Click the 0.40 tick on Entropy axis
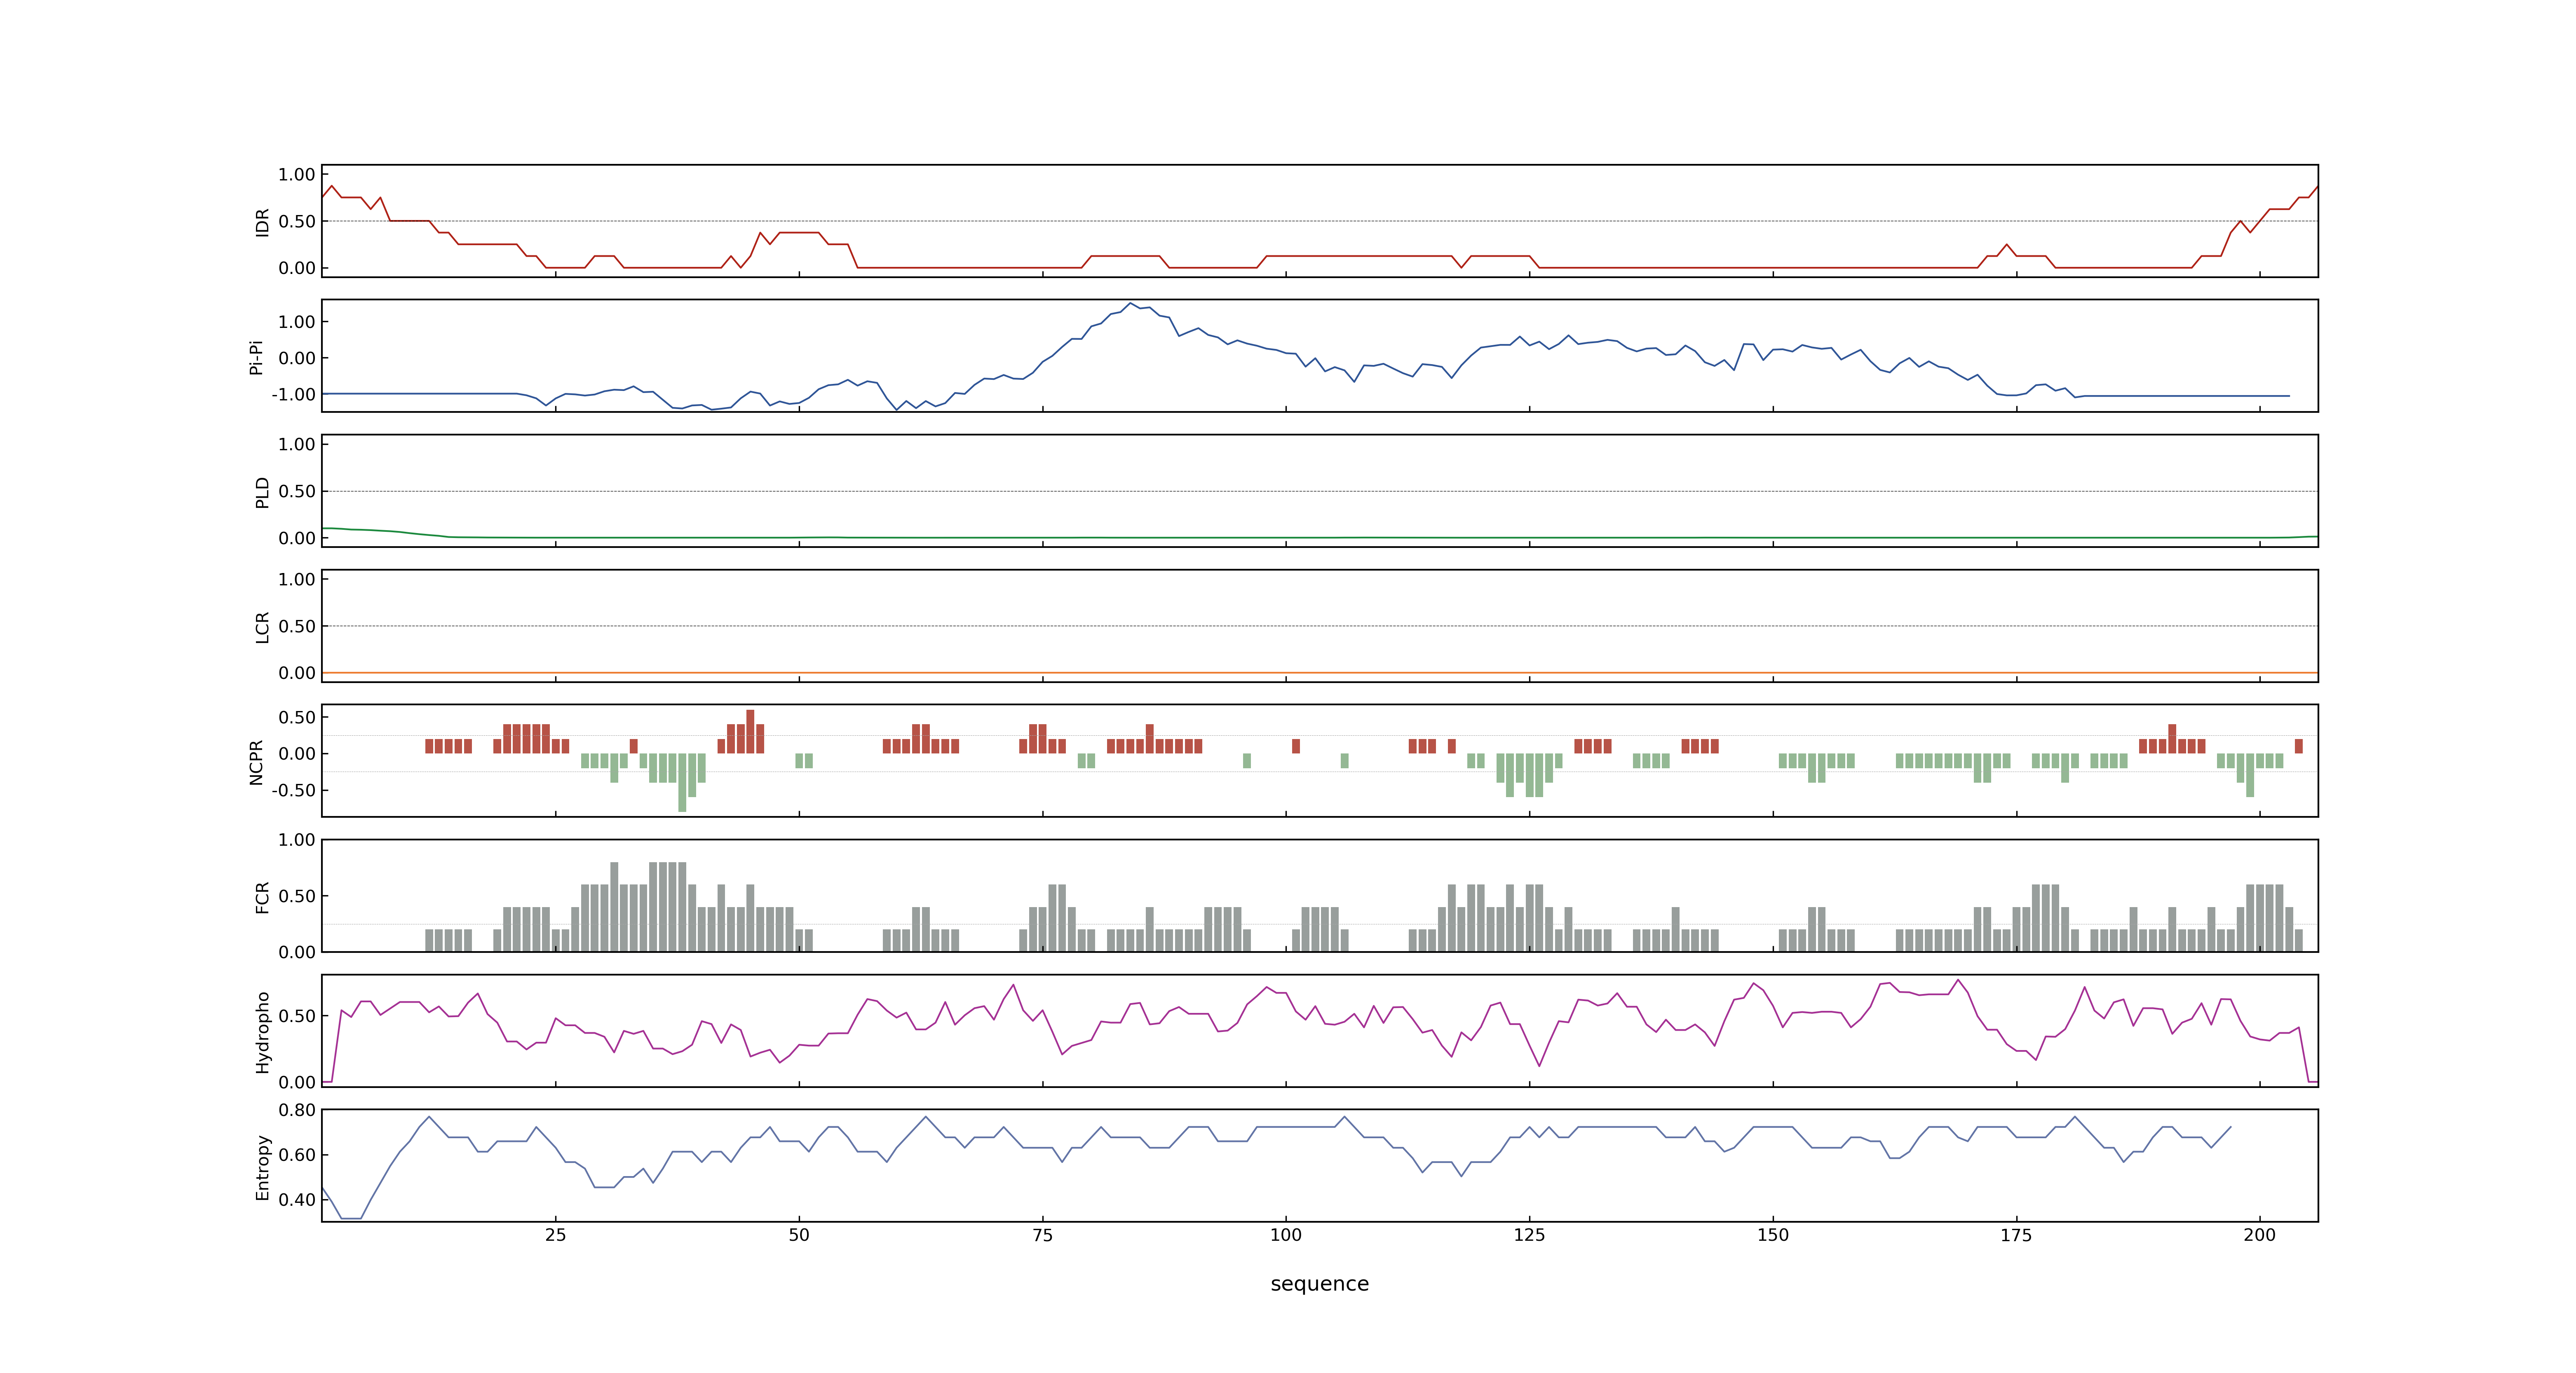2576x1373 pixels. (x=297, y=1200)
